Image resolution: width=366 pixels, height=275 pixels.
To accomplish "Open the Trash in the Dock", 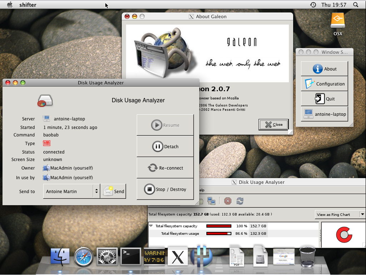I will (307, 256).
